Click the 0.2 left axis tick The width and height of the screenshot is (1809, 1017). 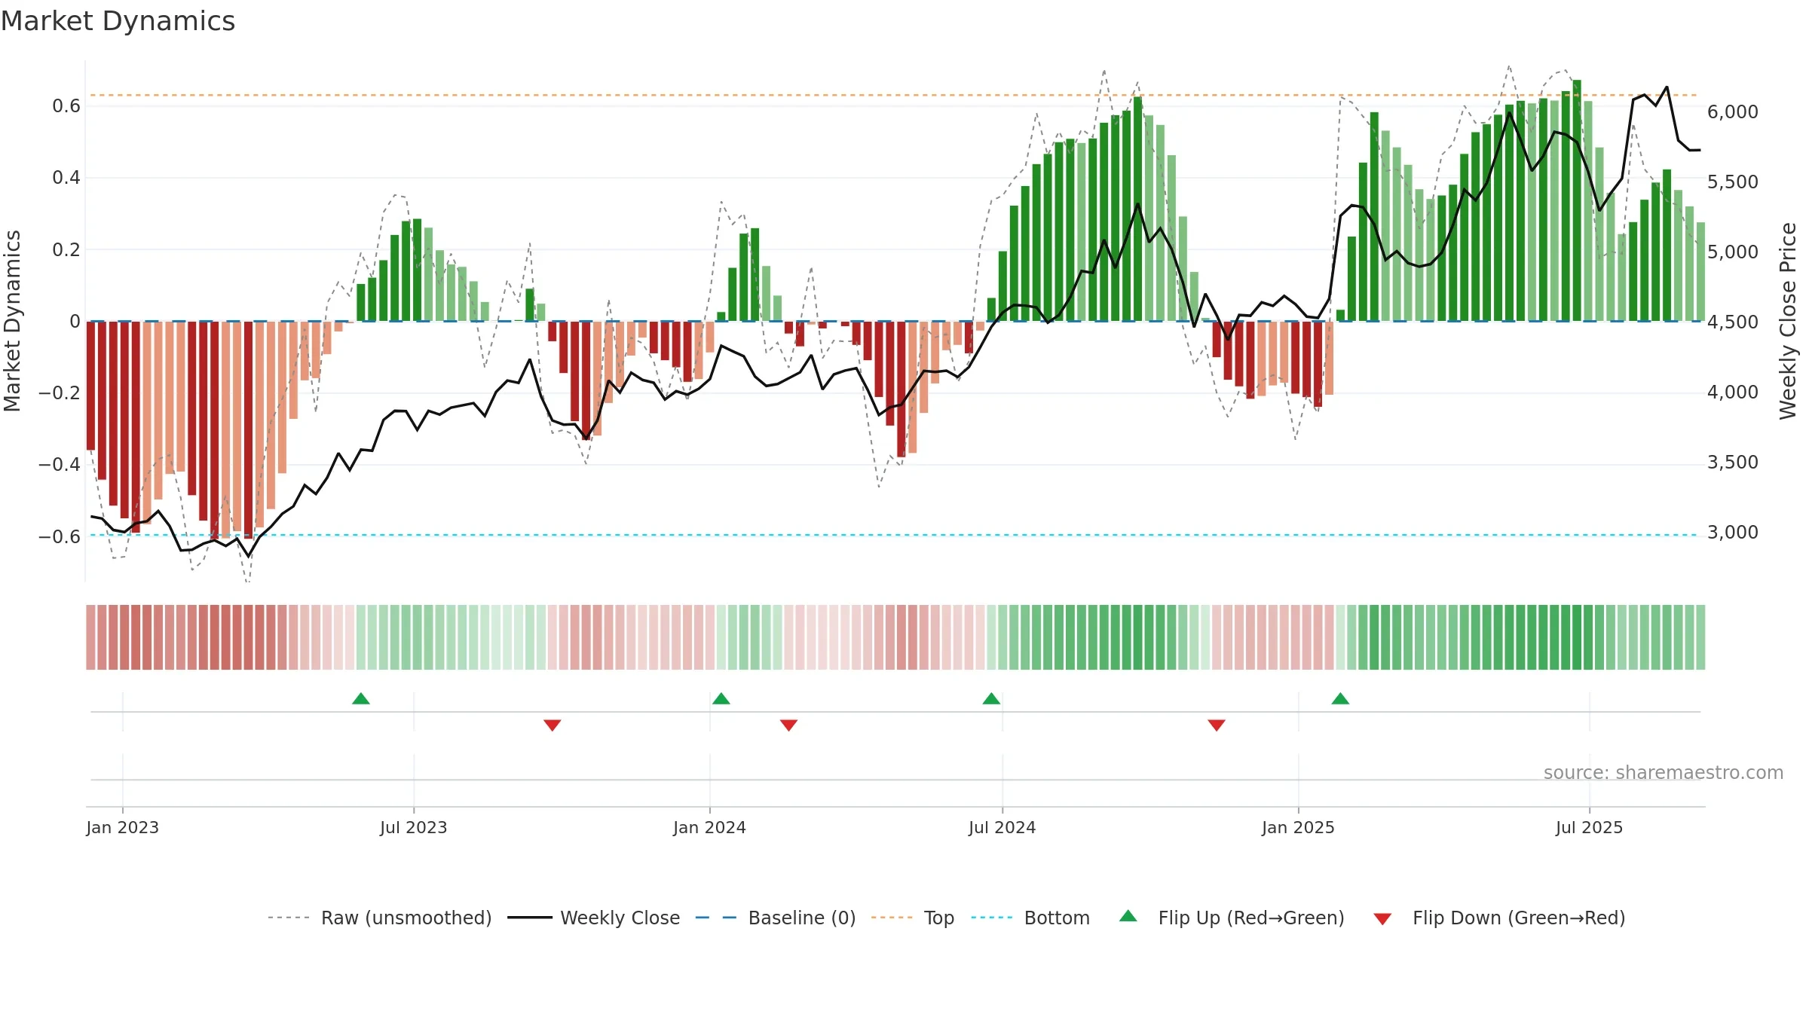click(66, 250)
